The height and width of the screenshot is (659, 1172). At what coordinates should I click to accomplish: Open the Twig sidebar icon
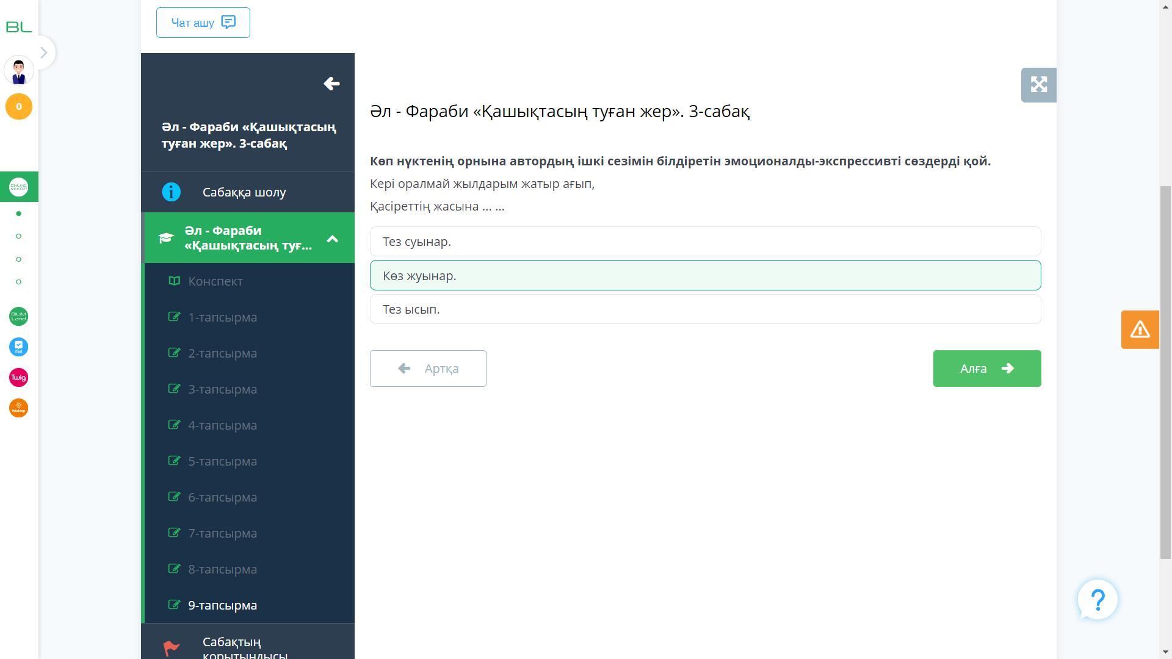click(x=19, y=378)
